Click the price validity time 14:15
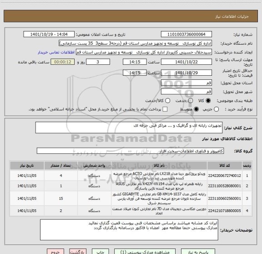262x254 pixels. 135,73
